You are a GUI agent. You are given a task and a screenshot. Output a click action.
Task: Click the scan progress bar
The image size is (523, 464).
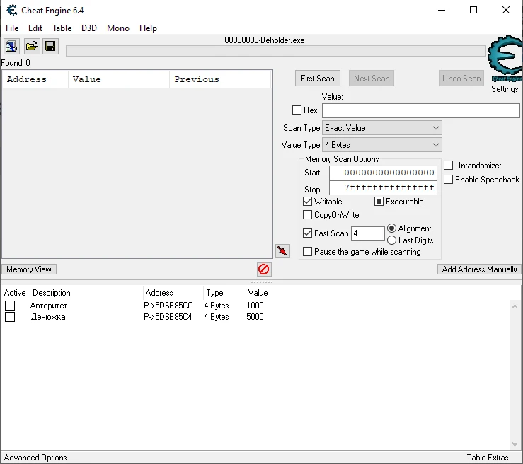coord(276,51)
